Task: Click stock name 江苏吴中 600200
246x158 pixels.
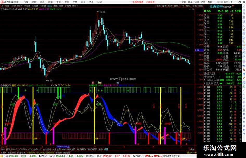Action: [x=220, y=6]
